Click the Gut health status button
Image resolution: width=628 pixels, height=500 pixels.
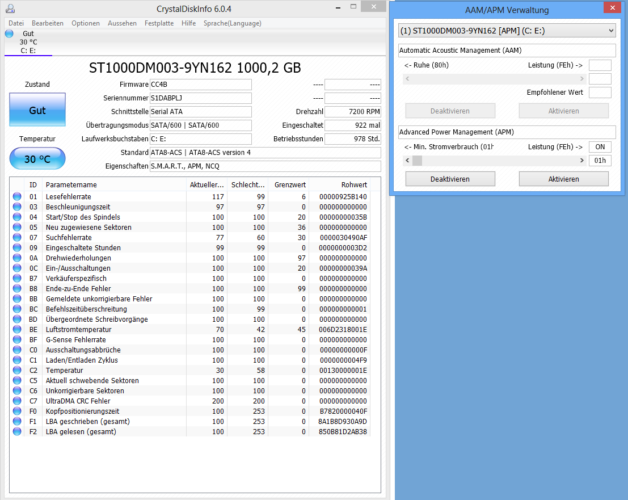click(x=37, y=110)
